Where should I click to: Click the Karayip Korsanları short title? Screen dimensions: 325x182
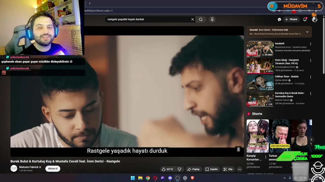[x=254, y=158]
